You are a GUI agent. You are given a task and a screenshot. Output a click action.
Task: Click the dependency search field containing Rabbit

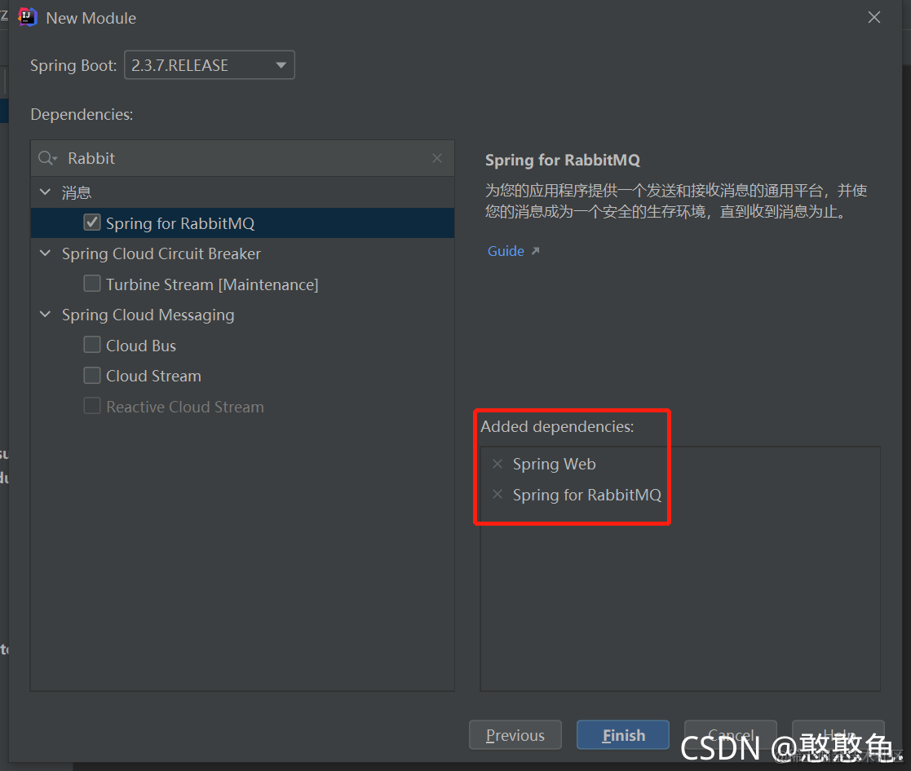pyautogui.click(x=242, y=158)
